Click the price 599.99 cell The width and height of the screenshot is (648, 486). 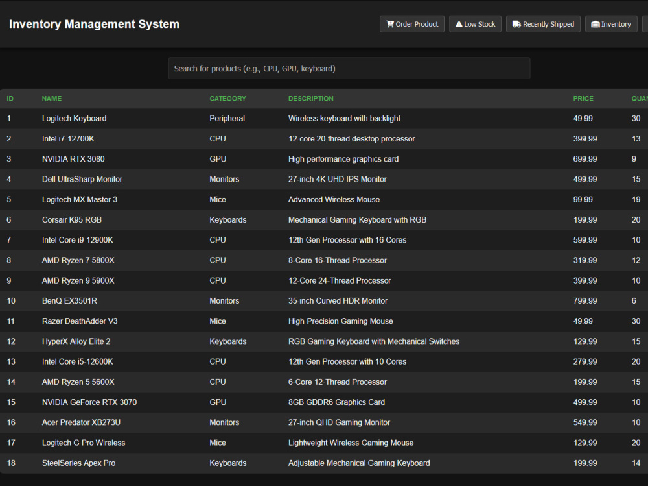(584, 240)
